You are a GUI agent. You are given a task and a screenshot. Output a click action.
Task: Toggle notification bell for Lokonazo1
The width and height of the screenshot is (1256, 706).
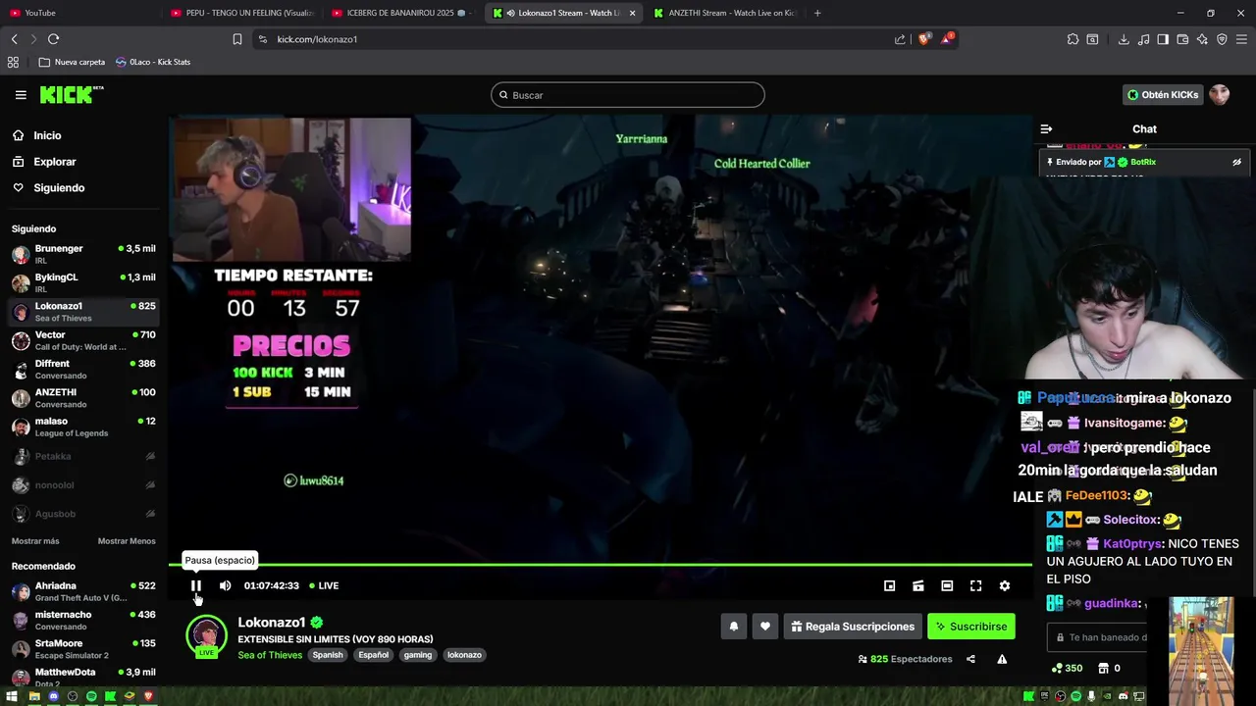(x=733, y=627)
